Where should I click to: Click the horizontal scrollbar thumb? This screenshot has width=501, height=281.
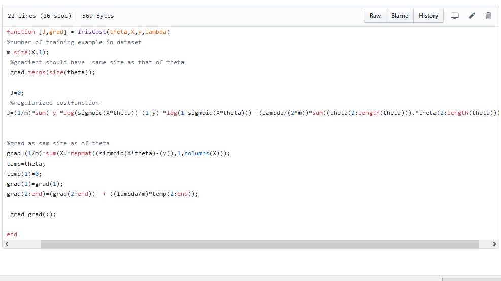click(260, 244)
